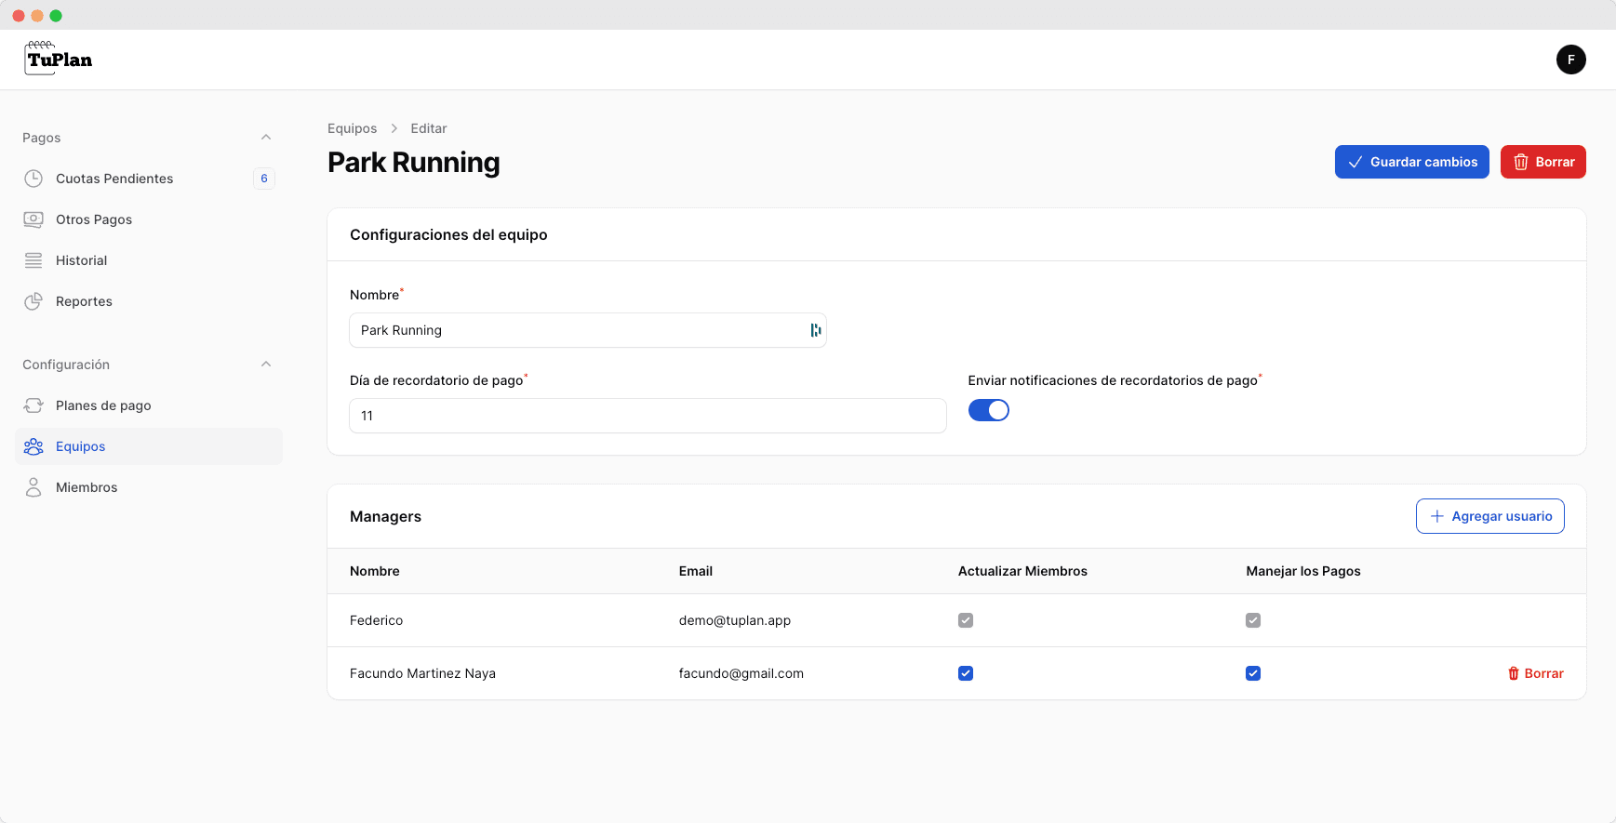Focus the Día de recordatorio de pago field

coord(648,416)
